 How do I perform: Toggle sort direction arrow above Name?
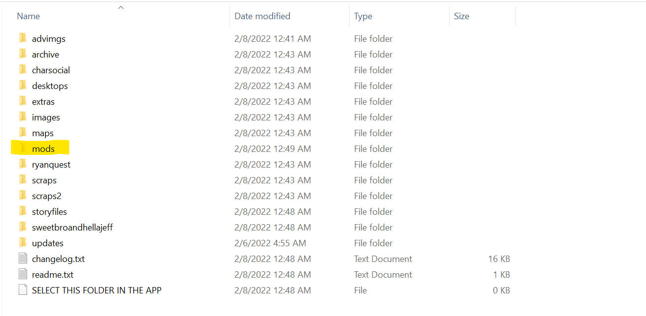(x=121, y=7)
